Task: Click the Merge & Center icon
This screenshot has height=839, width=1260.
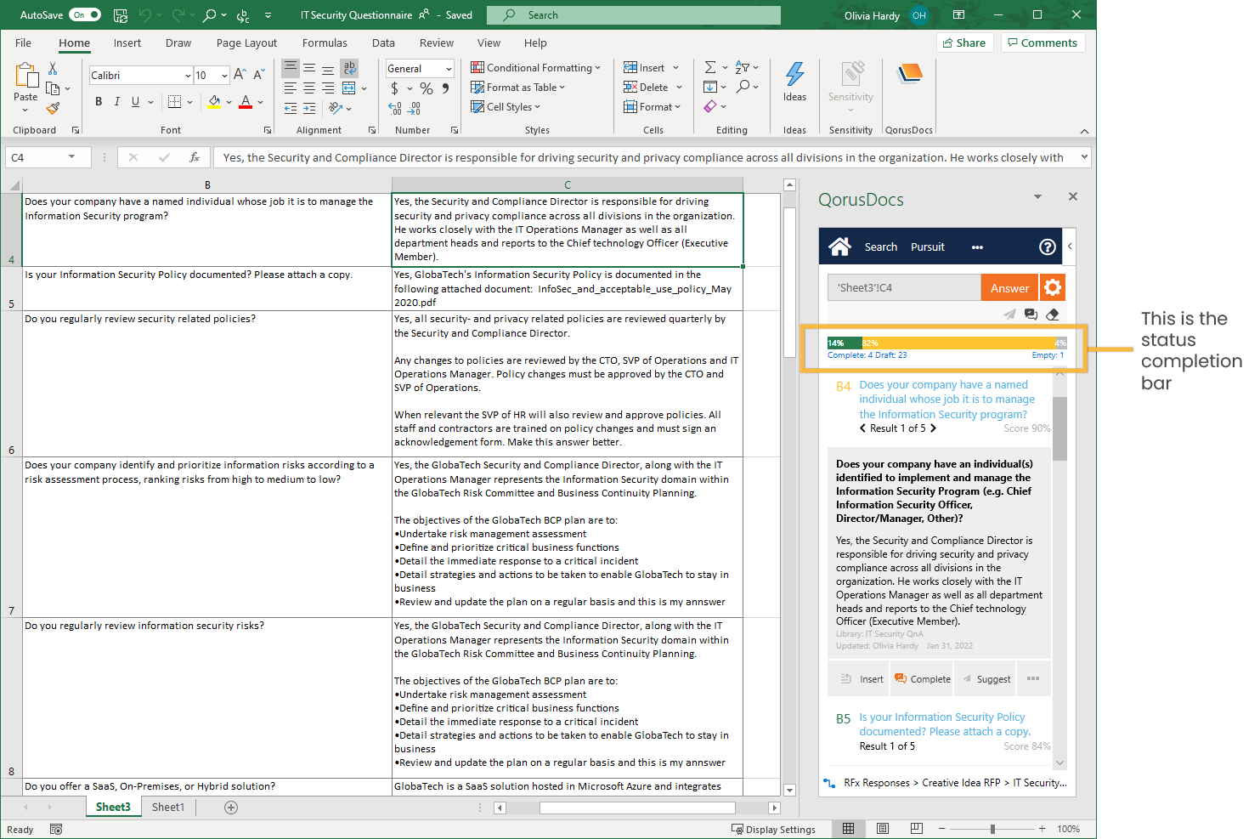Action: pos(349,88)
